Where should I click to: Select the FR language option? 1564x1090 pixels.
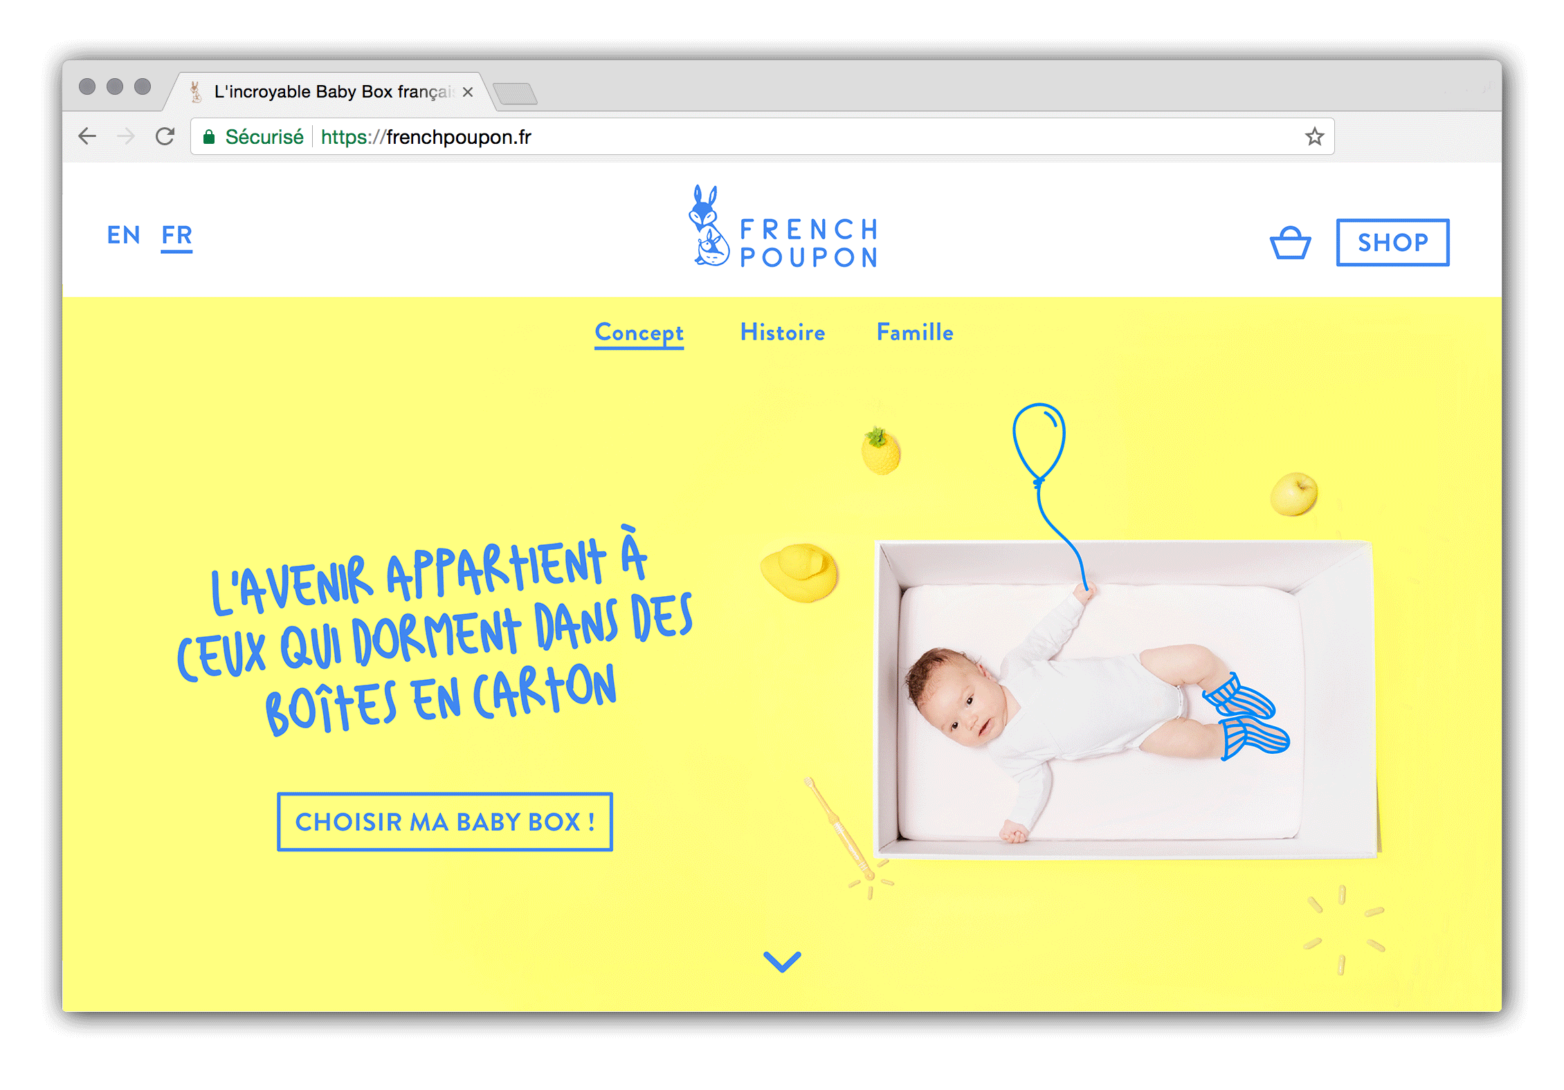pyautogui.click(x=176, y=237)
